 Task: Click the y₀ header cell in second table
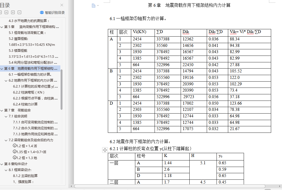click(x=230, y=156)
